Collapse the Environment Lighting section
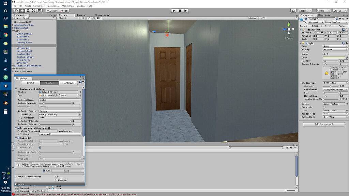This screenshot has width=349, height=196. coord(16,89)
